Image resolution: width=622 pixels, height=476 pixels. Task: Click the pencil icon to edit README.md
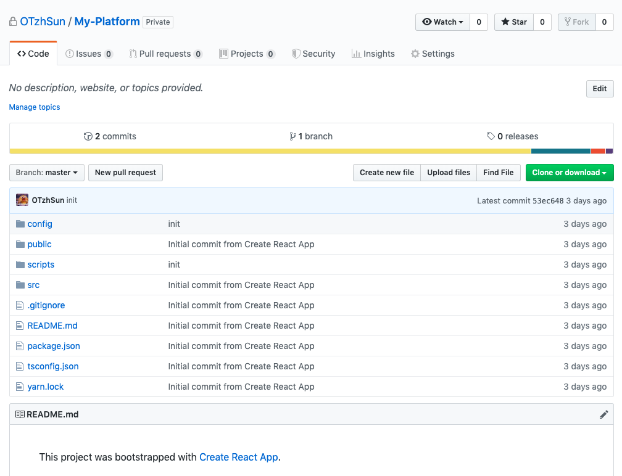603,414
